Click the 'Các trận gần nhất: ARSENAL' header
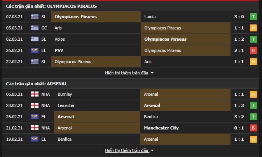The width and height of the screenshot is (262, 157). click(x=37, y=84)
